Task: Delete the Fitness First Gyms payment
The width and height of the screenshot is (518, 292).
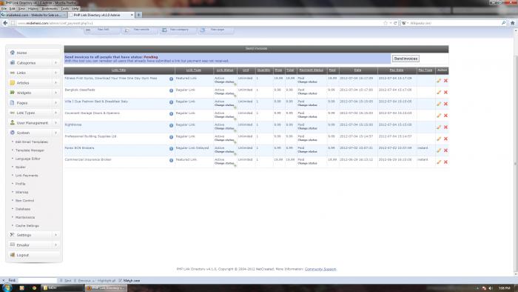Action: tap(445, 81)
